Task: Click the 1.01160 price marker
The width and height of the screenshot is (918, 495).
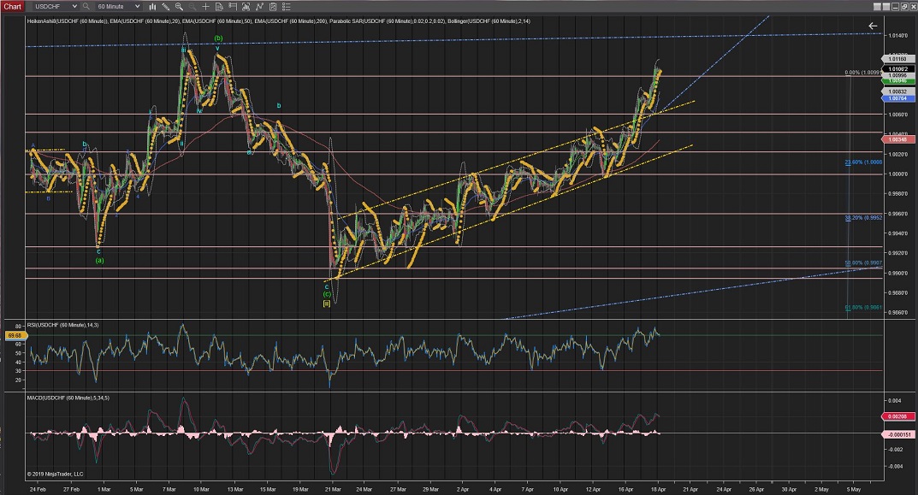Action: click(897, 59)
